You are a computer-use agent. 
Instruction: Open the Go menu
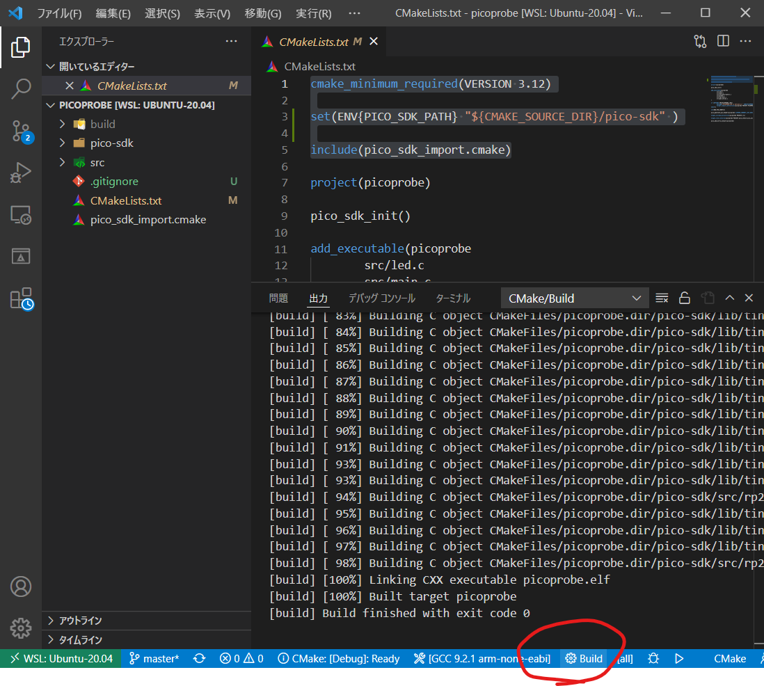[262, 13]
